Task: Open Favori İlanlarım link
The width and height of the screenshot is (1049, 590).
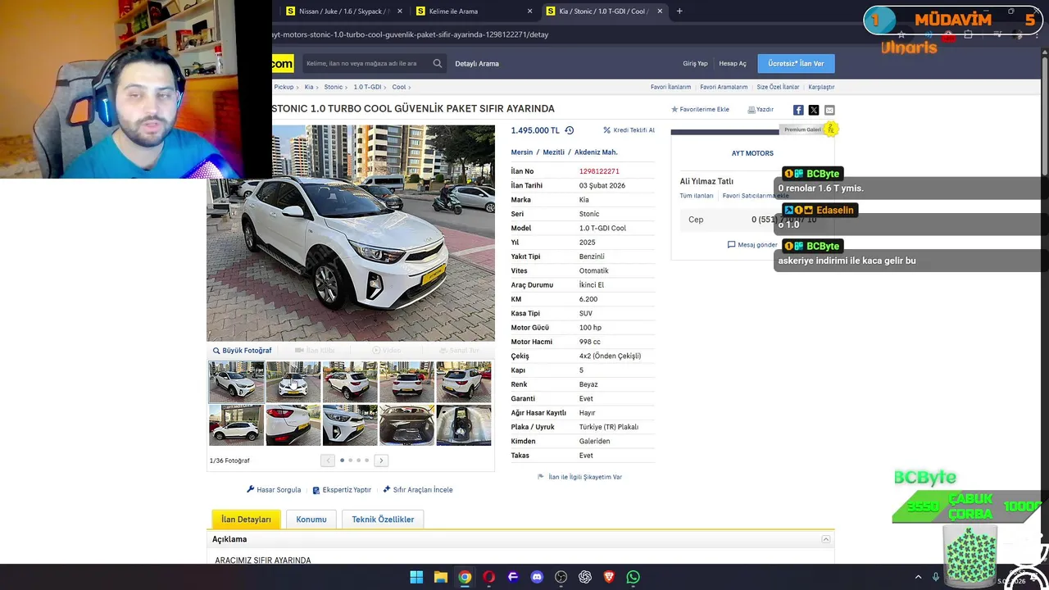Action: pos(670,87)
